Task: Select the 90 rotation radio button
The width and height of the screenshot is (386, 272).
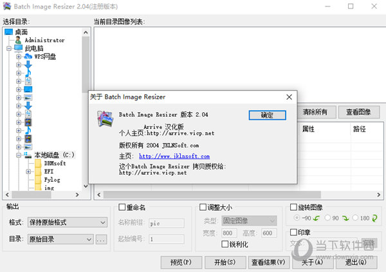Action: click(327, 218)
